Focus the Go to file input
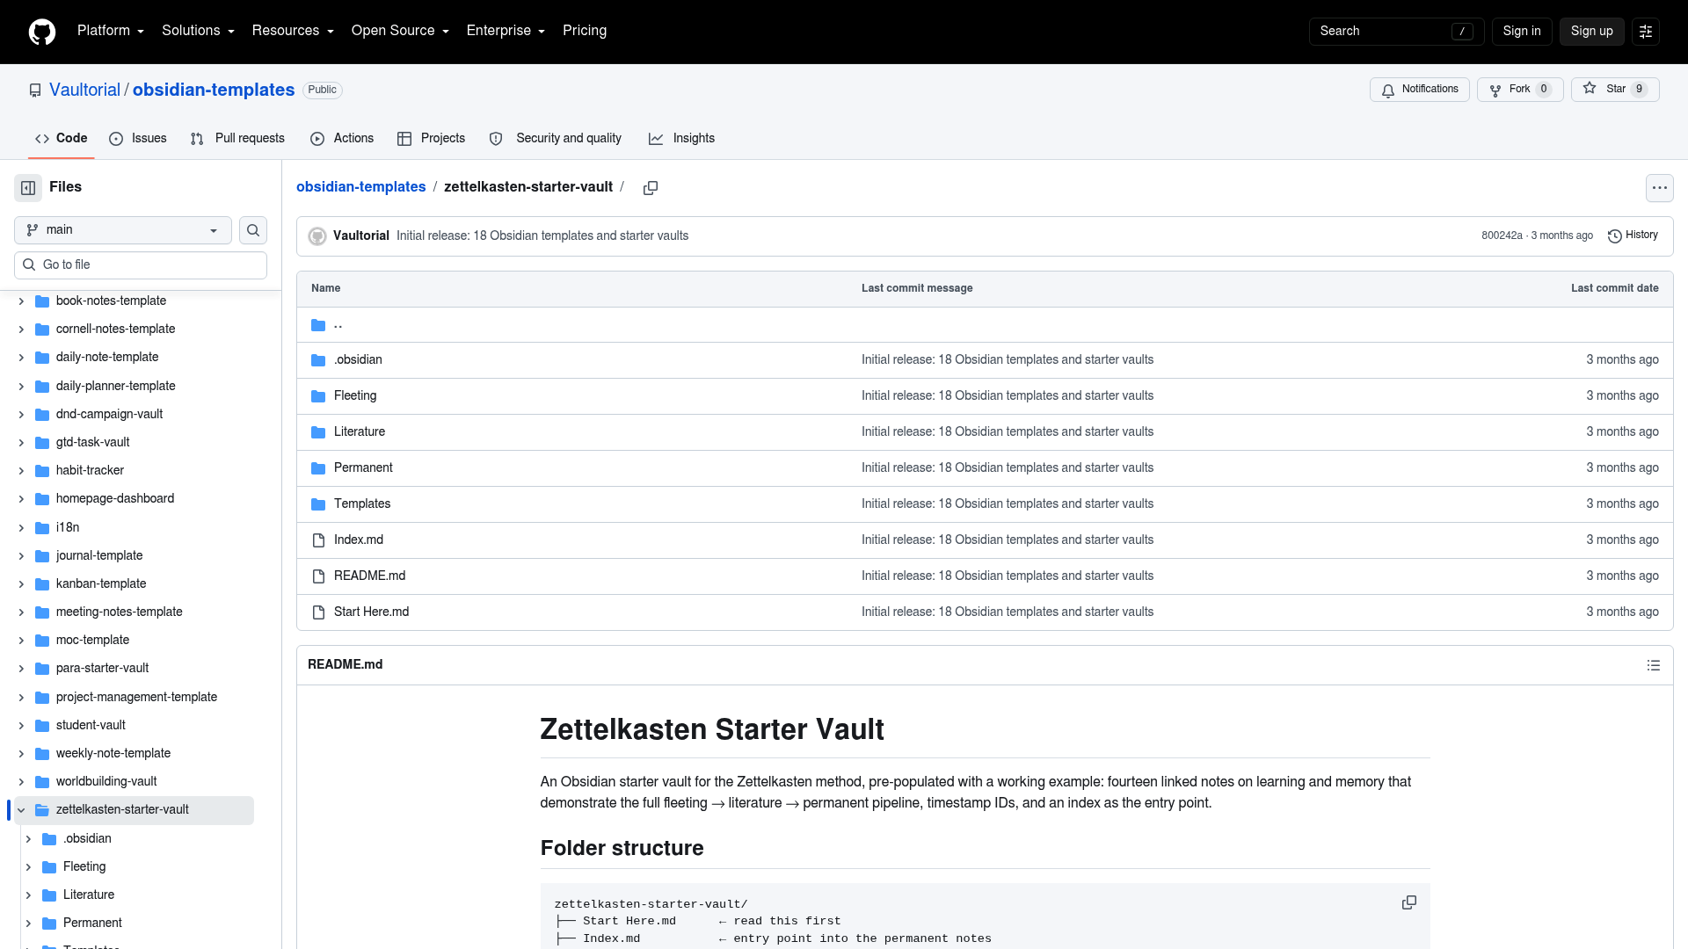Image resolution: width=1688 pixels, height=949 pixels. (x=141, y=265)
